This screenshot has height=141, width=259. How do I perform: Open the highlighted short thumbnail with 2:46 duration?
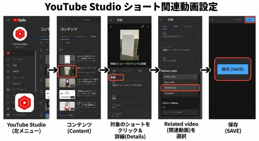(x=67, y=71)
